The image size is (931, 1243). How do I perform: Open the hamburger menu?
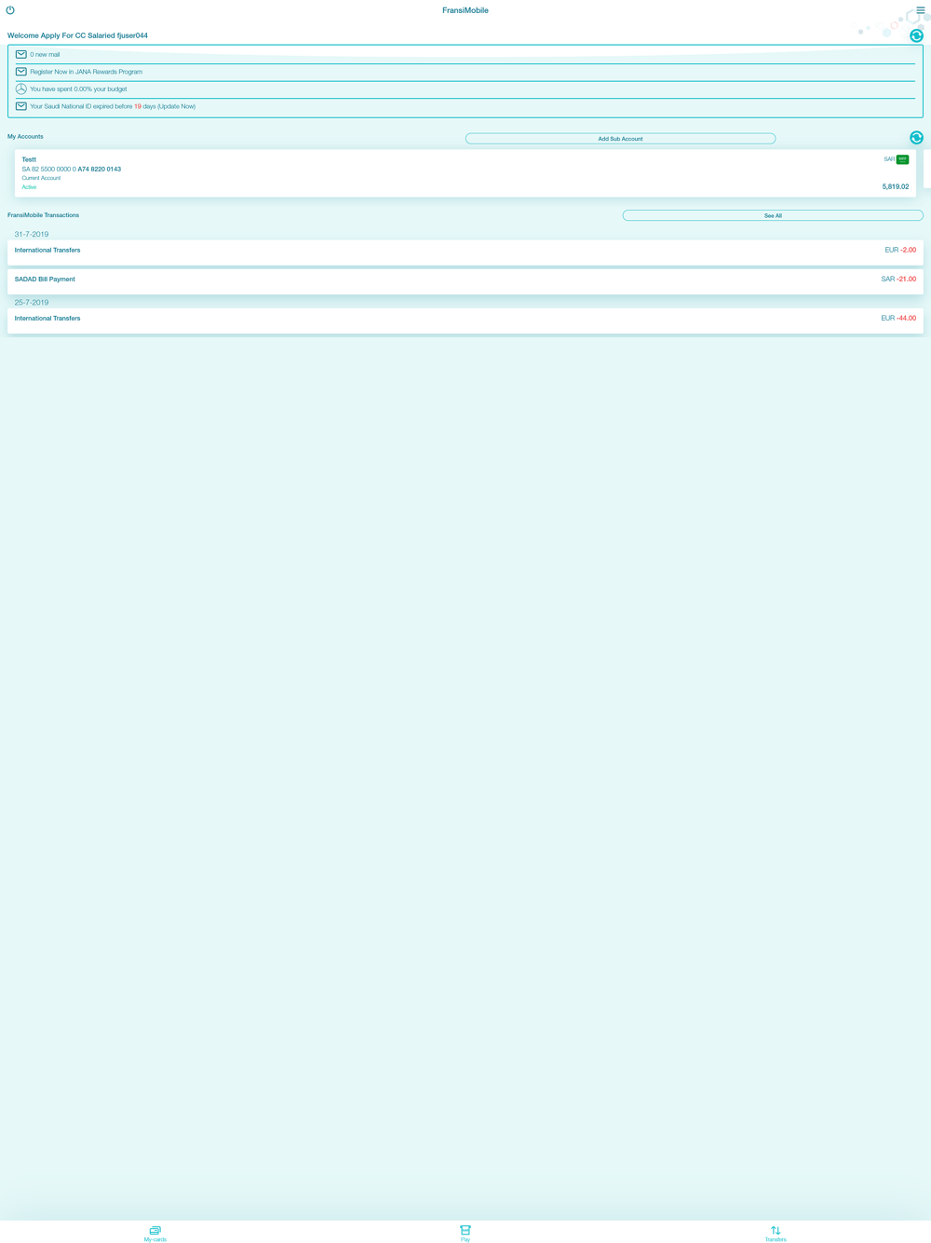tap(920, 10)
